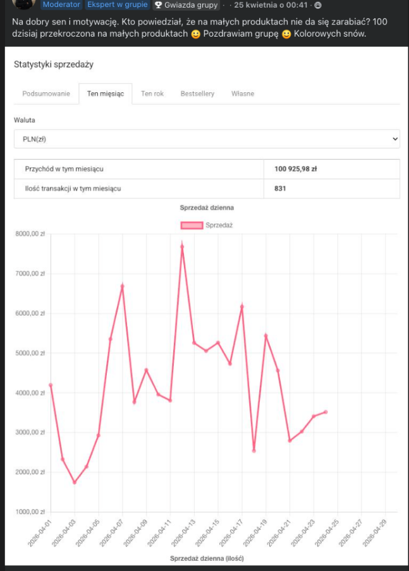The height and width of the screenshot is (571, 409).
Task: Click the Ekspert w grupie badge
Action: tap(118, 4)
